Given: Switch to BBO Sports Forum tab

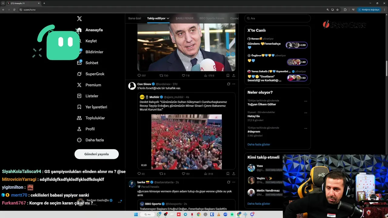Looking at the screenshot, I should tap(212, 18).
